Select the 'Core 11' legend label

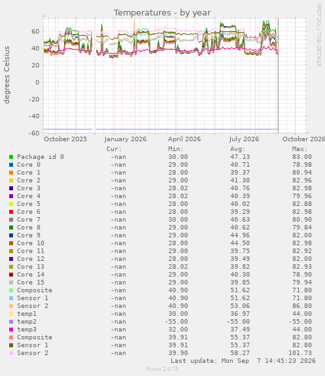click(31, 251)
